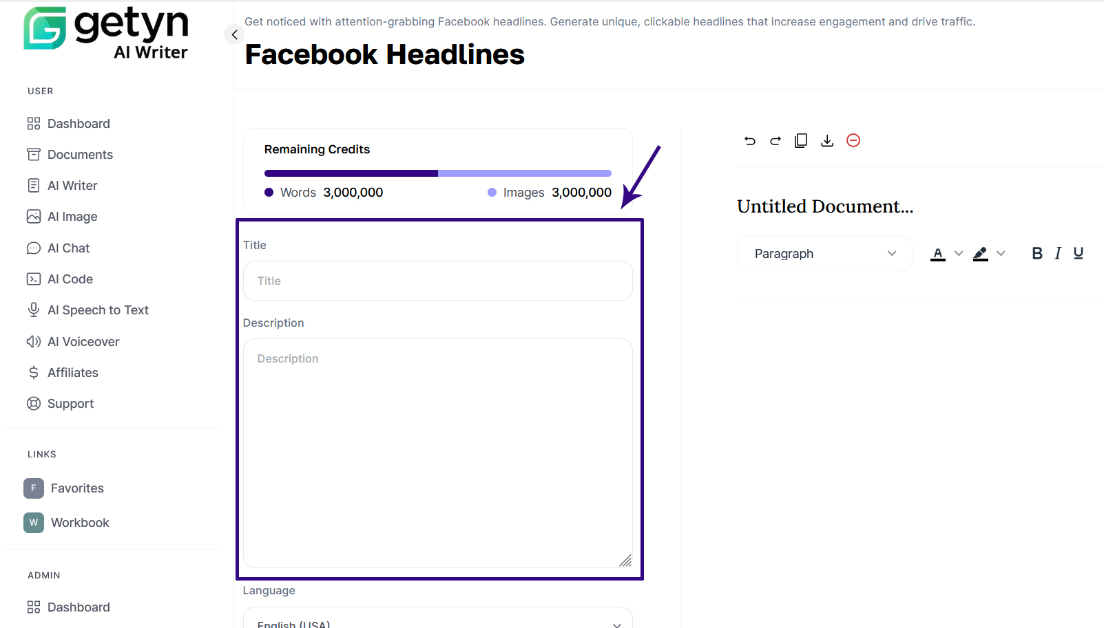Open the user Dashboard icon in sidebar
This screenshot has height=628, width=1104.
point(34,124)
